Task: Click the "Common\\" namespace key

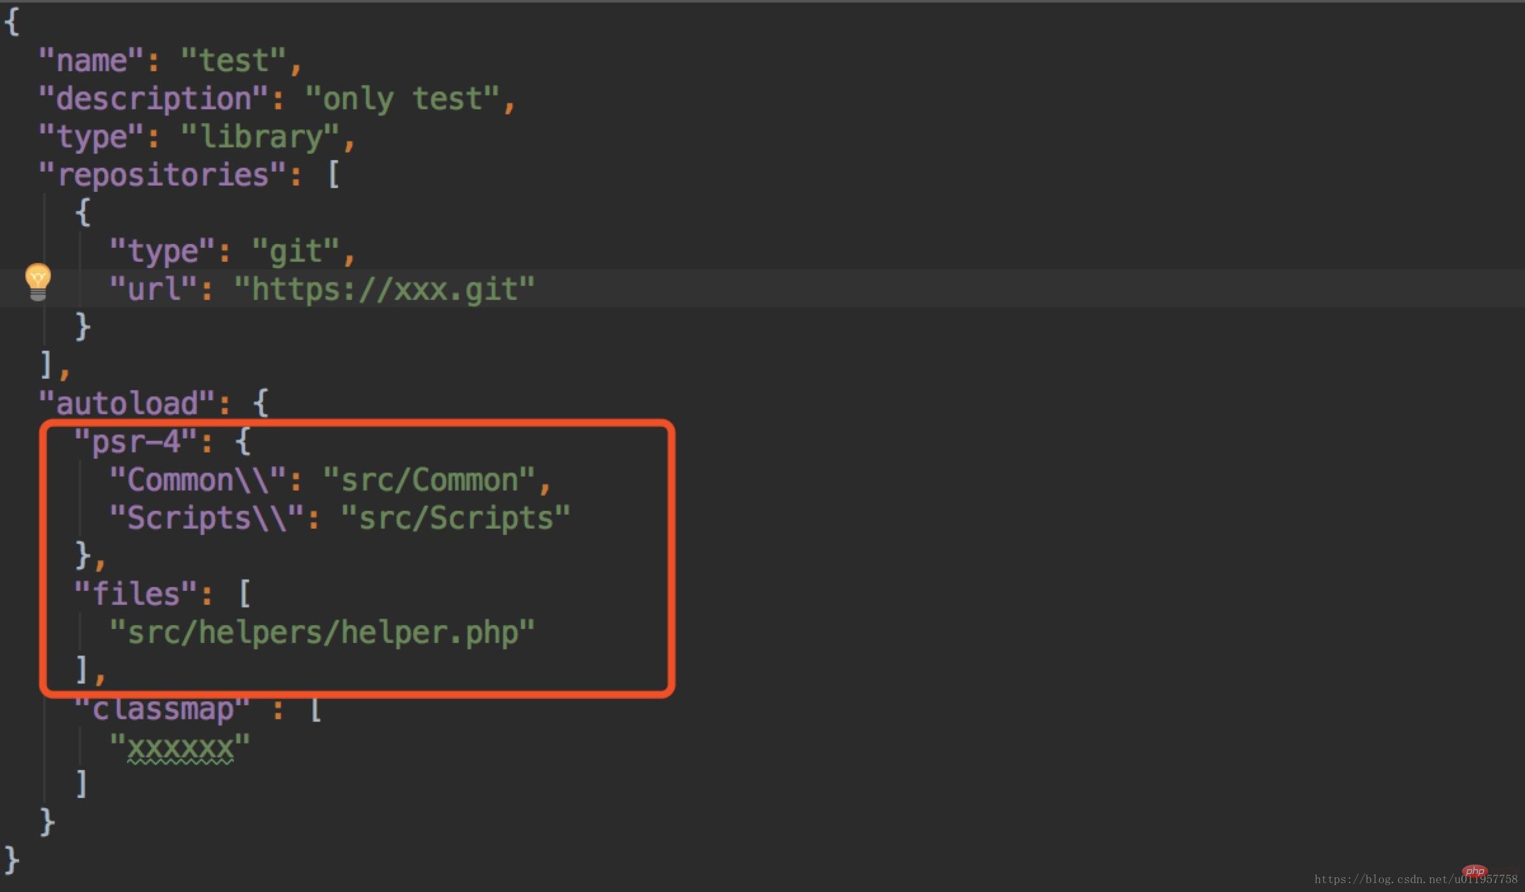Action: click(198, 480)
